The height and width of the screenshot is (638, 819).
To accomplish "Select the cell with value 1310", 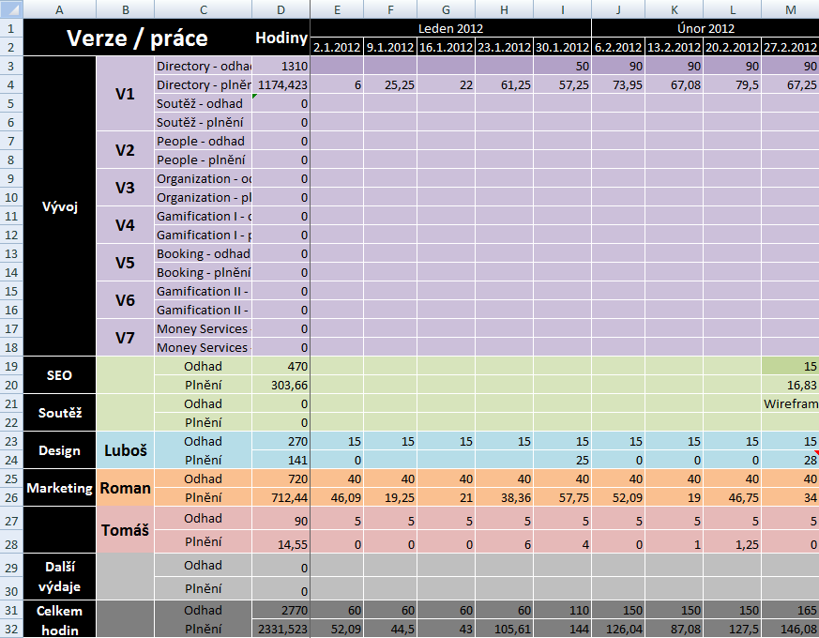I will click(x=281, y=66).
